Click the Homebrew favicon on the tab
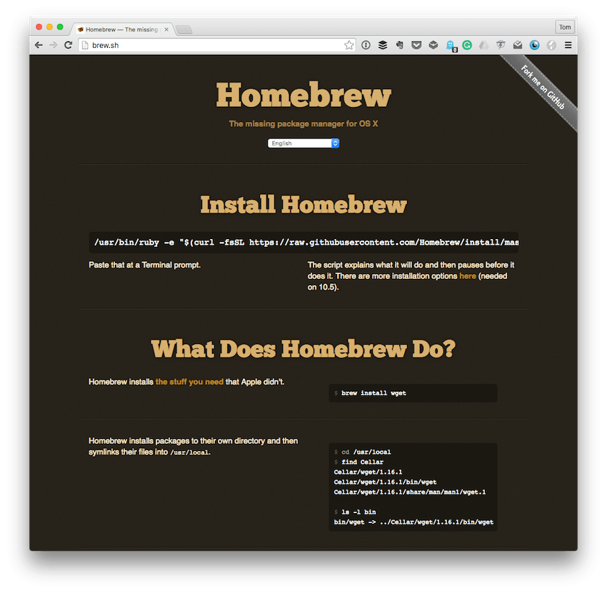 pyautogui.click(x=81, y=29)
